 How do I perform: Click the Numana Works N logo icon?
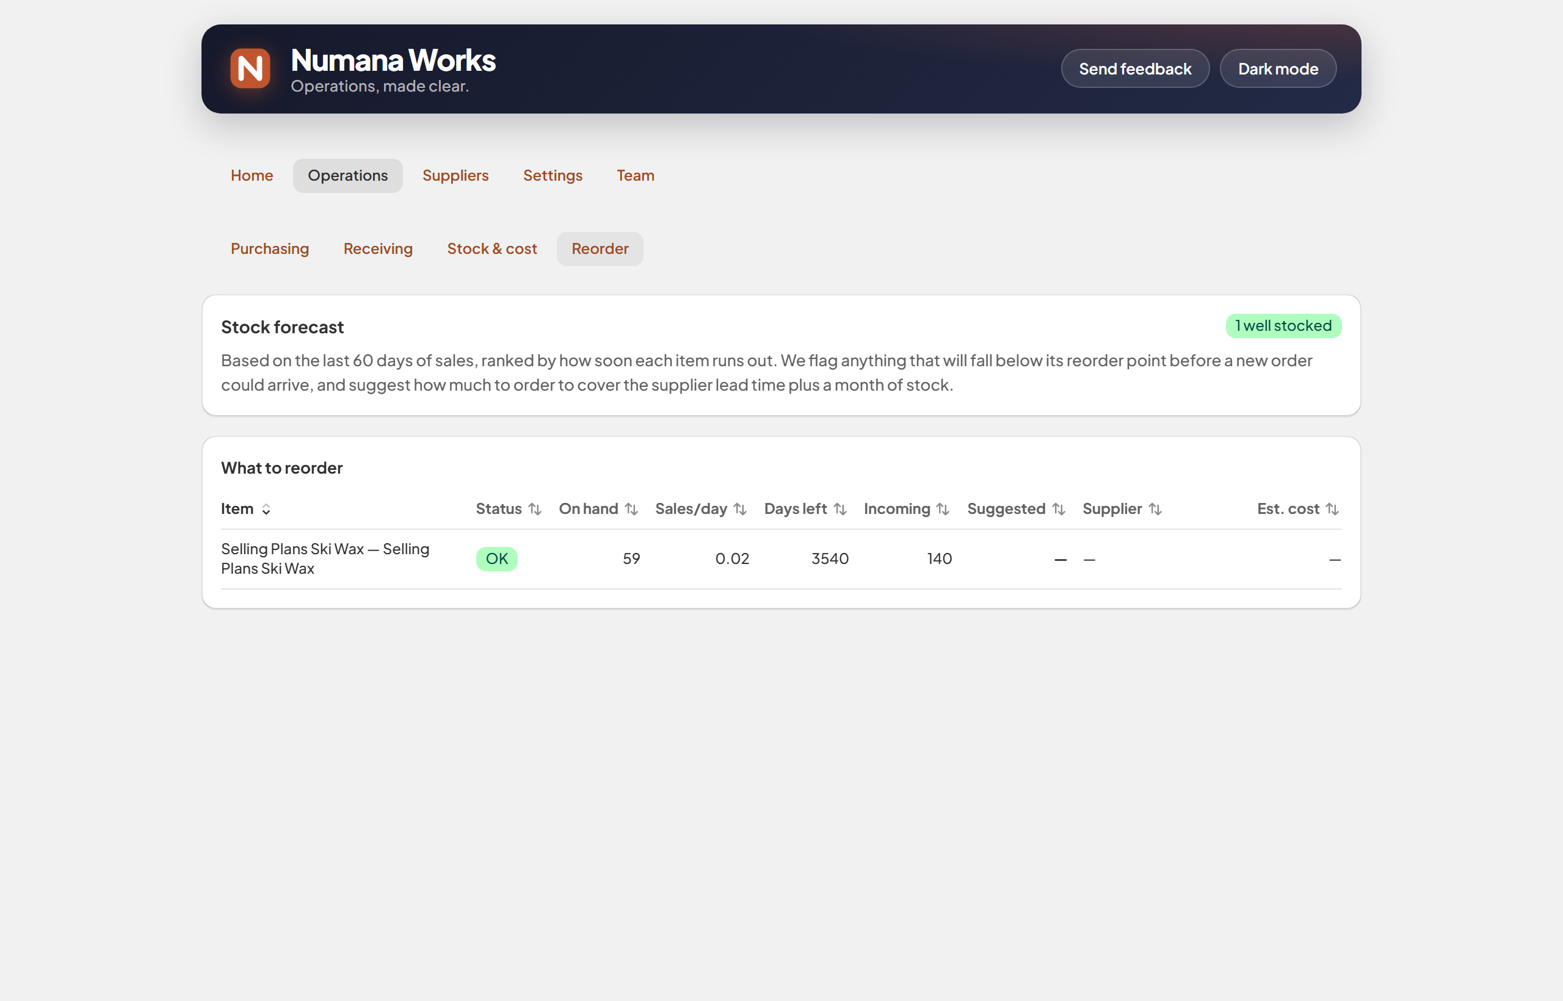coord(250,68)
